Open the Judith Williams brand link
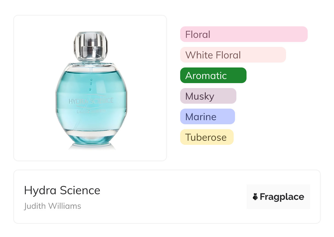This screenshot has width=334, height=237. point(53,206)
